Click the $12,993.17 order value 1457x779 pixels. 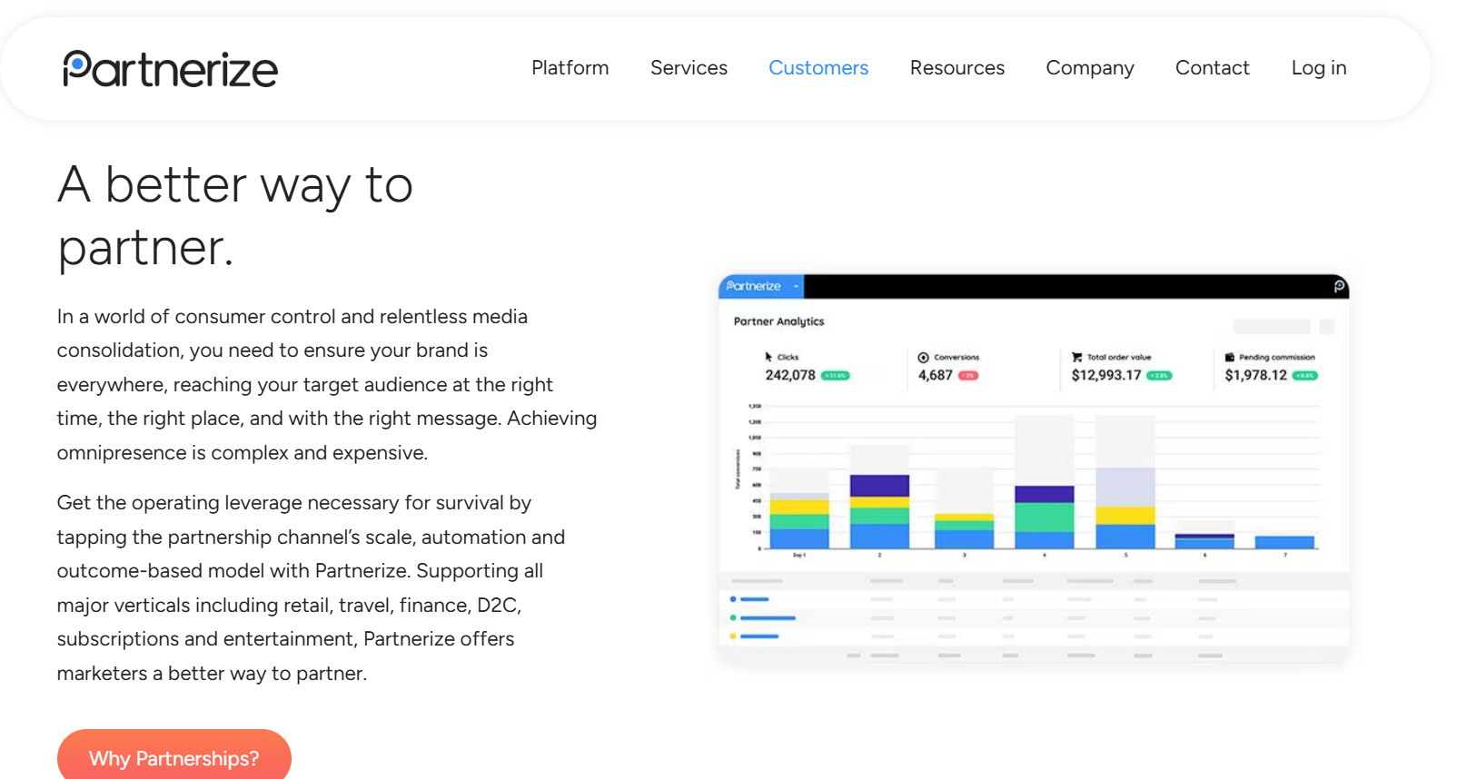pyautogui.click(x=1106, y=375)
